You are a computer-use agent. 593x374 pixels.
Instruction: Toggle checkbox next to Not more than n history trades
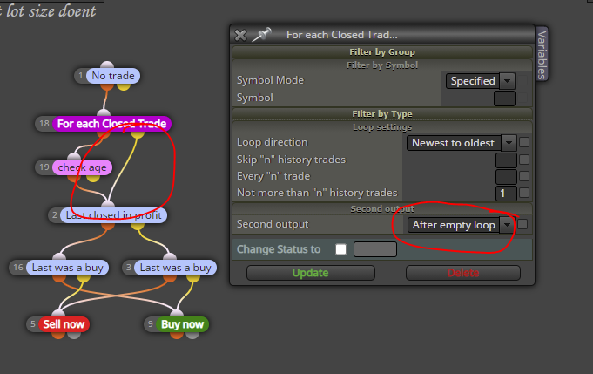pos(524,193)
